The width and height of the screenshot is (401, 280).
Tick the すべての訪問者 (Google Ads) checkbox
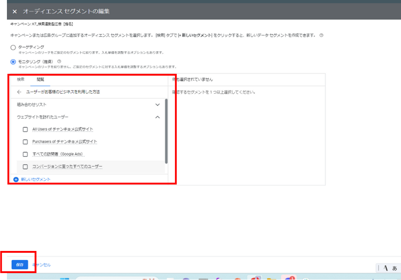coord(25,154)
